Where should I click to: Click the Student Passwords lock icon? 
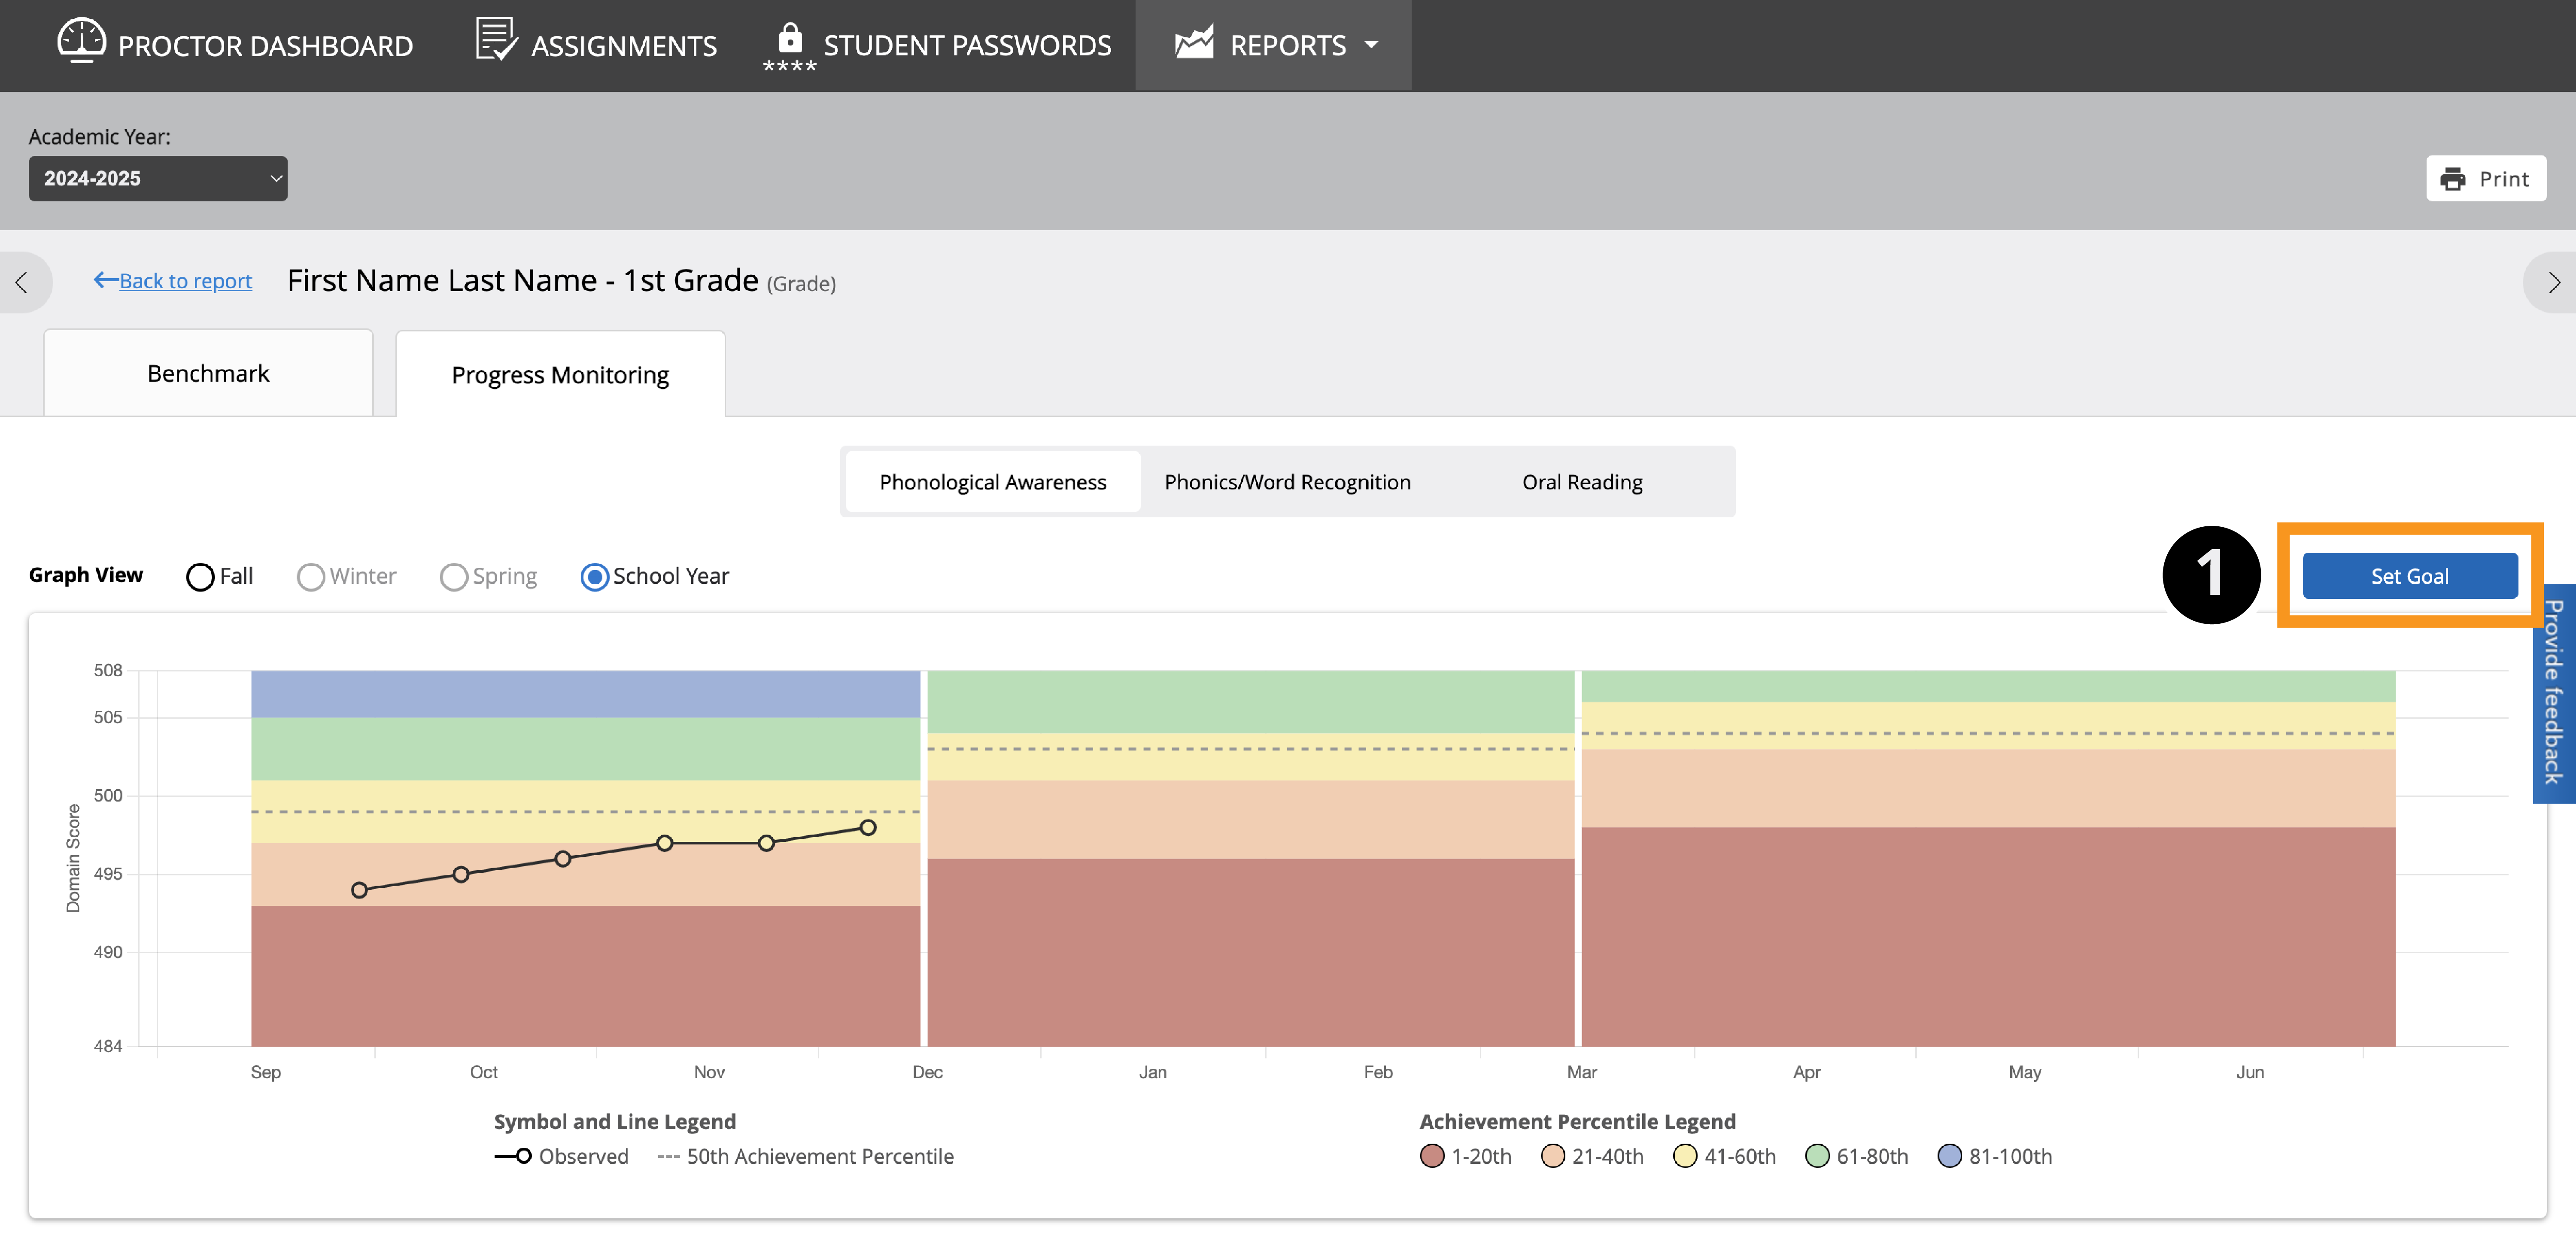click(789, 40)
